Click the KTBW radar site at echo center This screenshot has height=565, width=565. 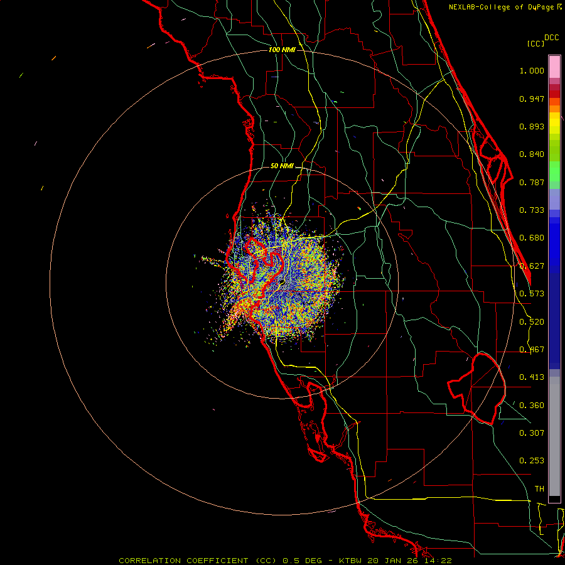pyautogui.click(x=282, y=282)
